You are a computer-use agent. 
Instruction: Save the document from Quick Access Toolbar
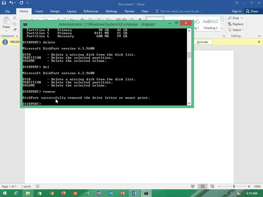tap(4, 3)
